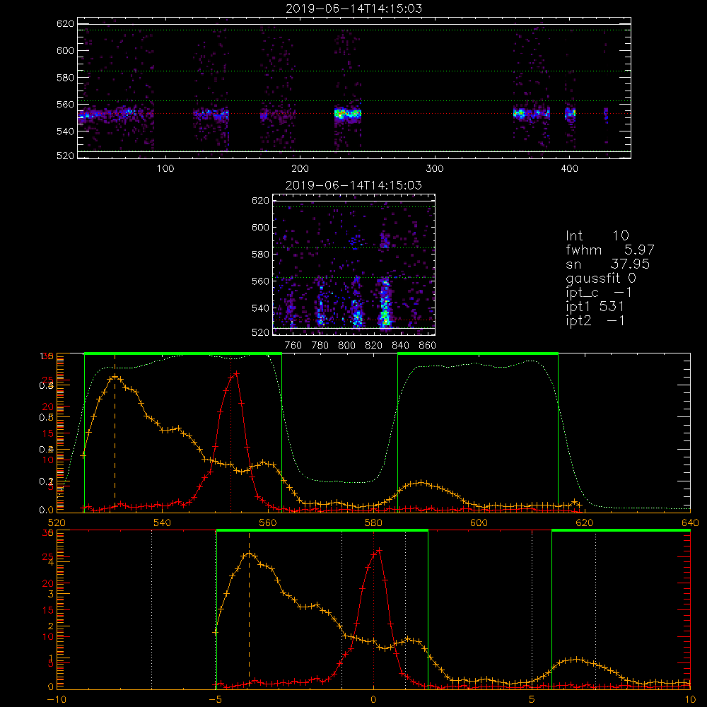Click x-axis tick label '300' of top spectrogram
This screenshot has width=707, height=707.
(435, 169)
